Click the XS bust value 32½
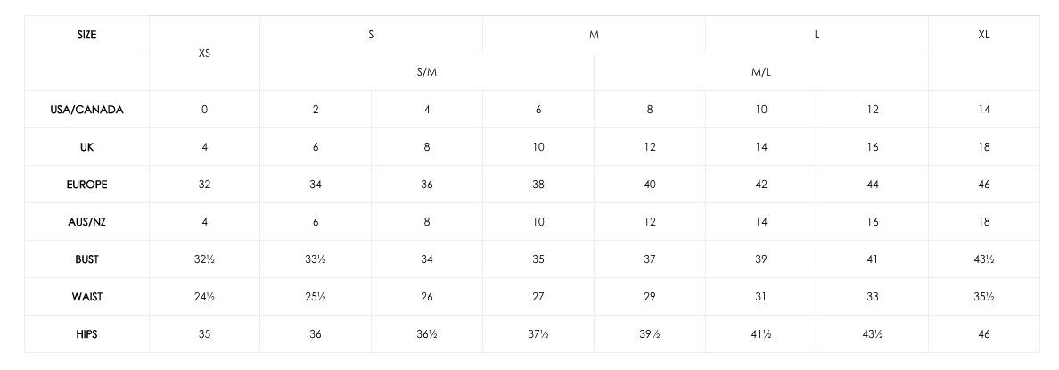Screen dimensions: 1059x370 205,259
